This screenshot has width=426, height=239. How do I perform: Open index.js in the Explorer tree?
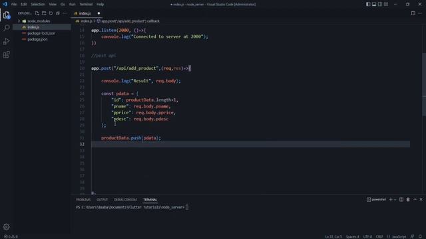coord(33,27)
